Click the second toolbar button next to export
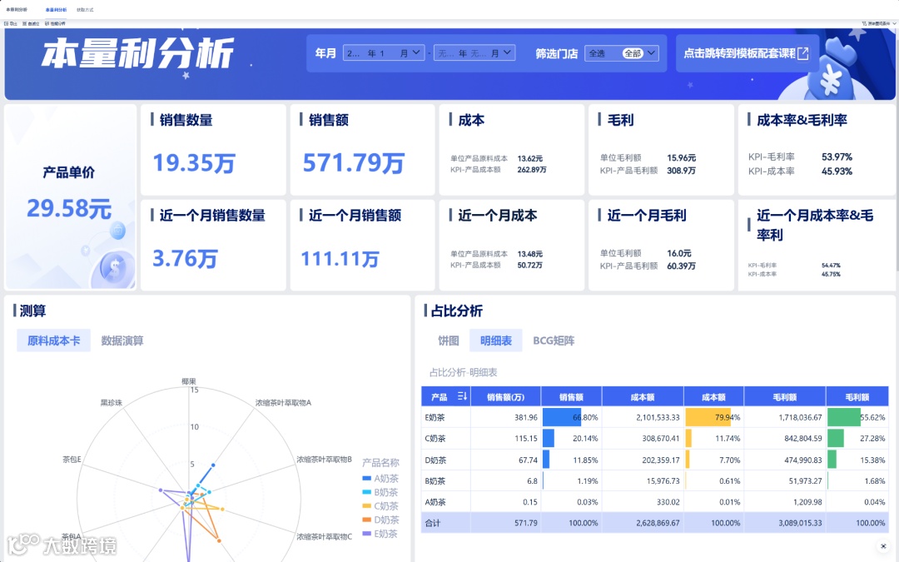Screen dimensions: 899x562 point(31,23)
